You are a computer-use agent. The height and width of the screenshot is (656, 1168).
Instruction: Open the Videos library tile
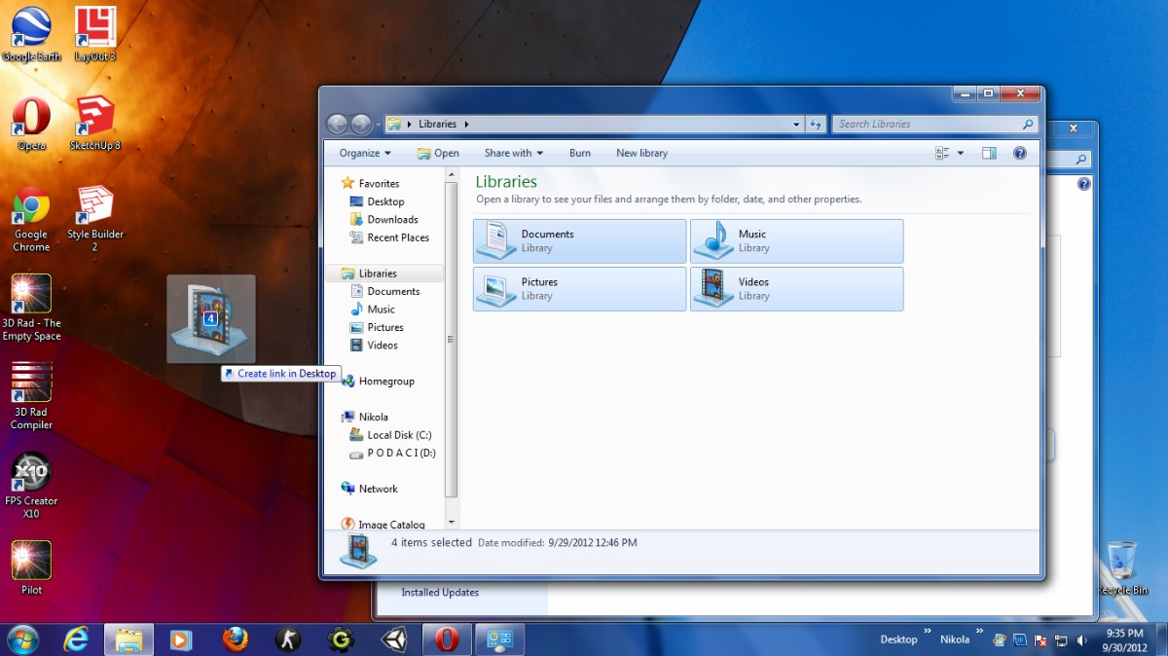pyautogui.click(x=797, y=289)
